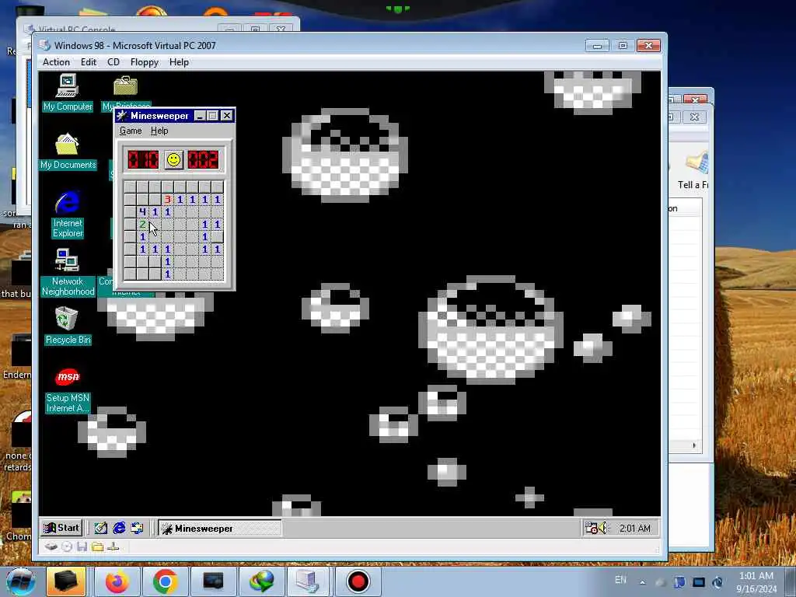The width and height of the screenshot is (796, 597).
Task: Click the black folder icon on the host taskbar
Action: (x=66, y=581)
